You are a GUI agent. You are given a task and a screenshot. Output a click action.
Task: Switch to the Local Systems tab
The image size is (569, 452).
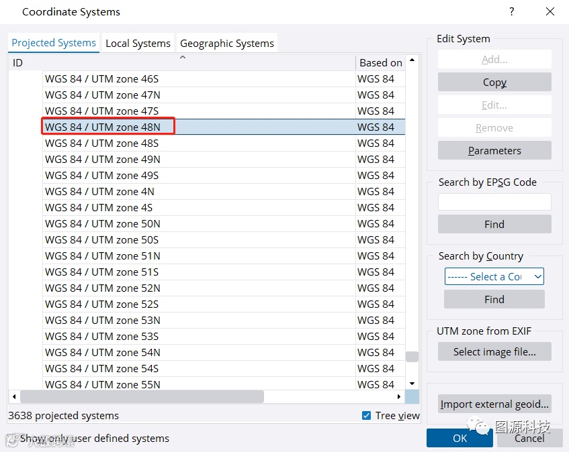[138, 43]
